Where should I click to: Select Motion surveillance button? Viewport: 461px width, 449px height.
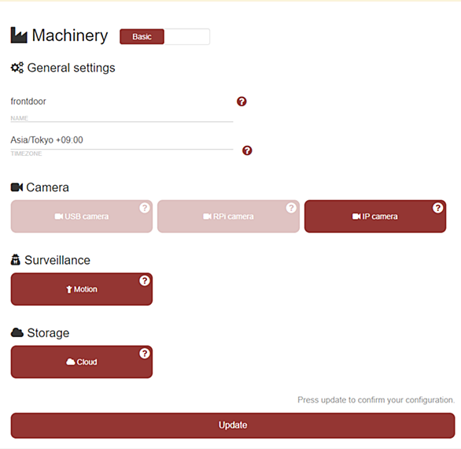pos(82,289)
